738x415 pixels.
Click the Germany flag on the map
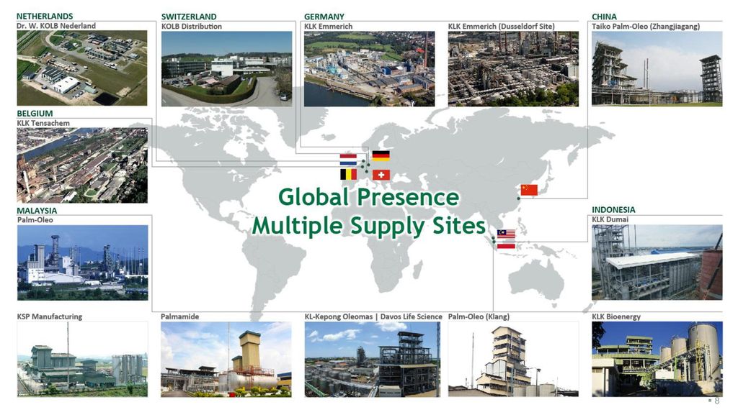click(381, 155)
